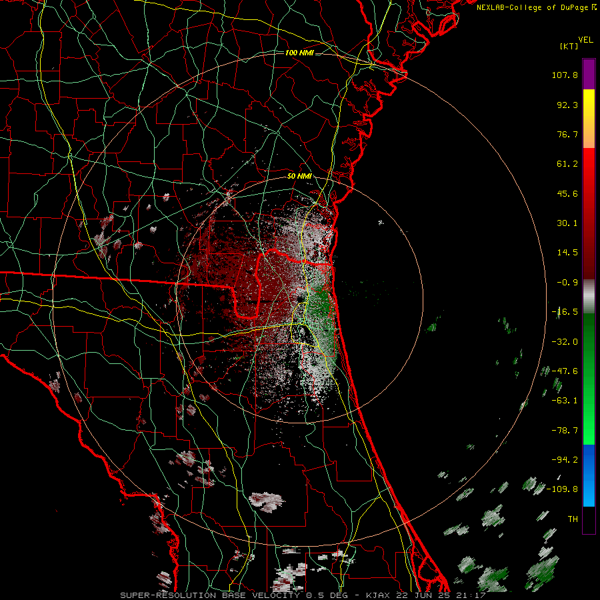This screenshot has width=600, height=600.
Task: Click the 45.6 velocity scale value
Action: [x=567, y=193]
